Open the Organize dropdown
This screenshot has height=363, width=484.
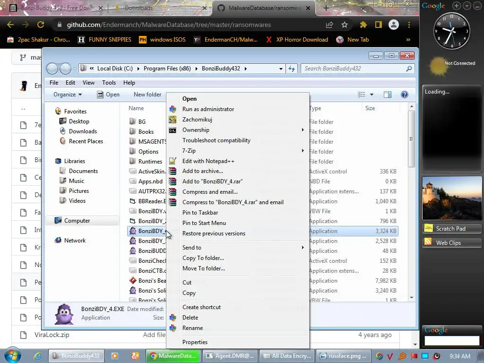pyautogui.click(x=67, y=95)
